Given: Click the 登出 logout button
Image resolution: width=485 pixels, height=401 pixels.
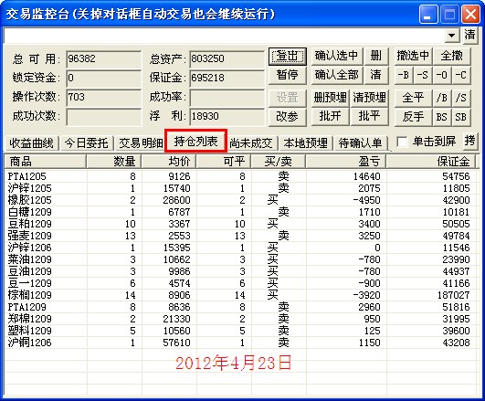Looking at the screenshot, I should click(x=288, y=57).
